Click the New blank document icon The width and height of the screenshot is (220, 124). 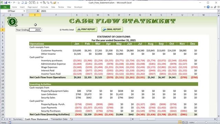(x=22, y=2)
